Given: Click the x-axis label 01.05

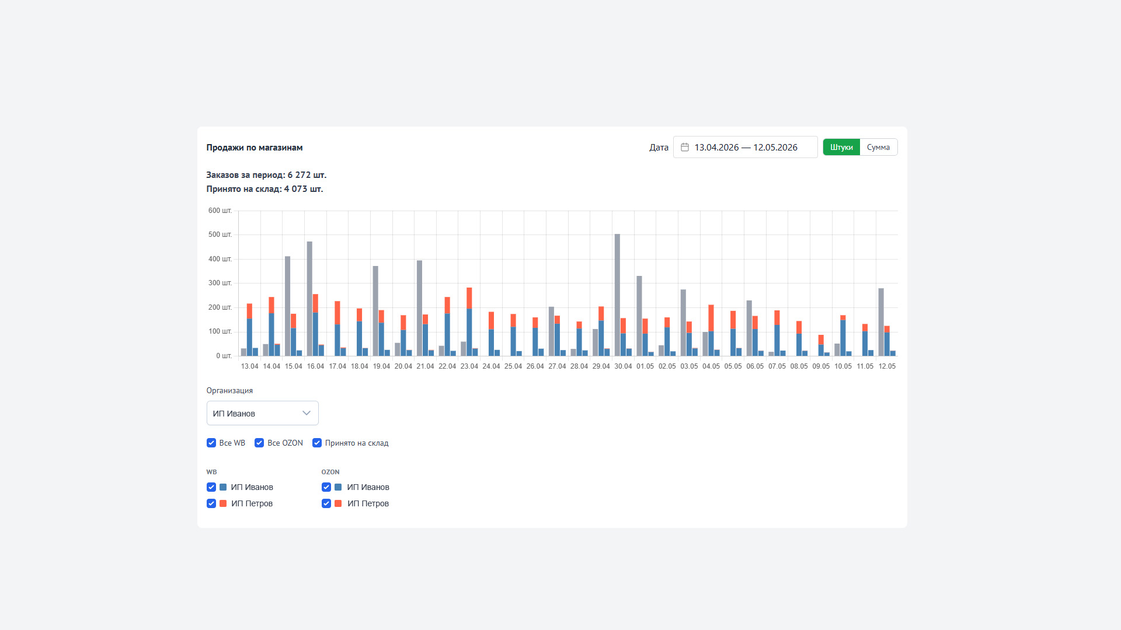Looking at the screenshot, I should (645, 366).
